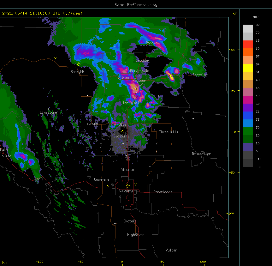This screenshot has width=272, height=266.
Task: Click the Cochrane label
Action: pos(102,179)
